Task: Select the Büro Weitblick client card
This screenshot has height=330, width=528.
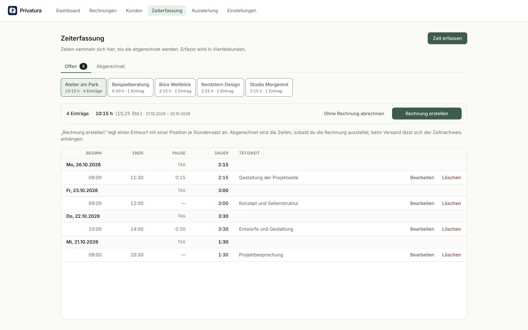Action: click(175, 87)
